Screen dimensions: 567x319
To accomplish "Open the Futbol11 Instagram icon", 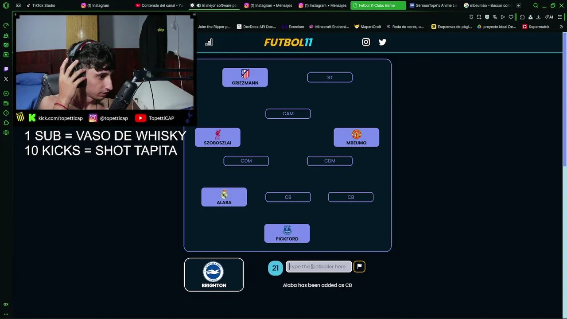I will tap(366, 42).
